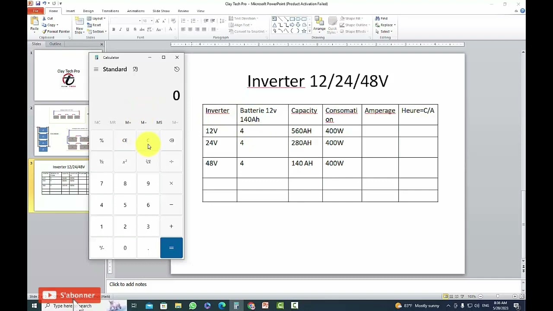Click Calculator multiply key
Image resolution: width=553 pixels, height=311 pixels.
pyautogui.click(x=172, y=183)
